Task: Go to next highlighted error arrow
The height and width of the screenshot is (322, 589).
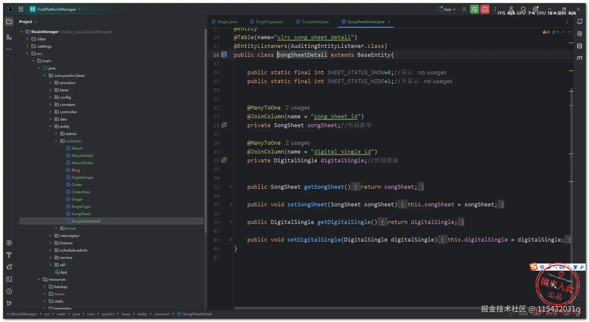Action: click(570, 32)
